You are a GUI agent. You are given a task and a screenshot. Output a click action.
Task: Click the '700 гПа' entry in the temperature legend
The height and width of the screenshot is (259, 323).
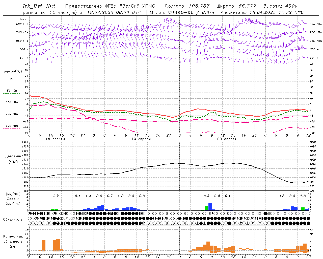tap(12, 114)
